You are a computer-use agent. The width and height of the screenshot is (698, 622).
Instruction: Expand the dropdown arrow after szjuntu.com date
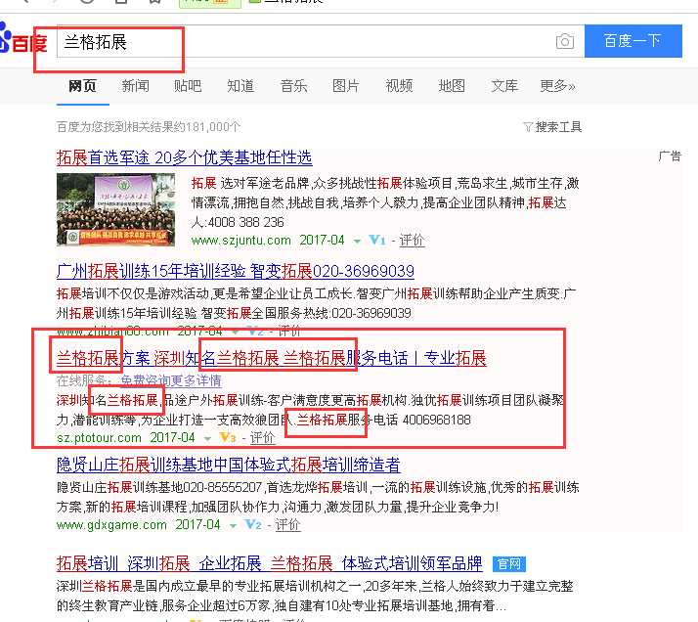tap(357, 242)
